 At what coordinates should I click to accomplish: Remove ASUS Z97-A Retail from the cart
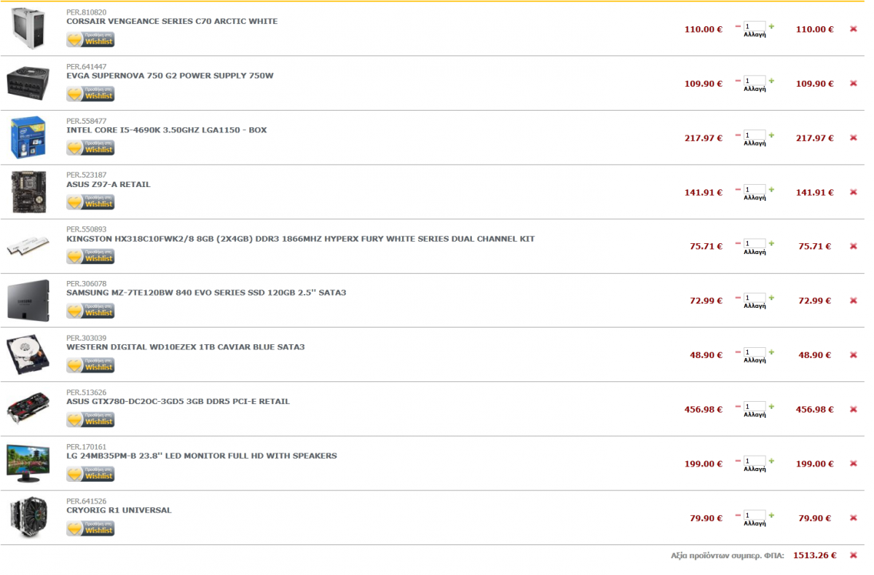coord(854,192)
